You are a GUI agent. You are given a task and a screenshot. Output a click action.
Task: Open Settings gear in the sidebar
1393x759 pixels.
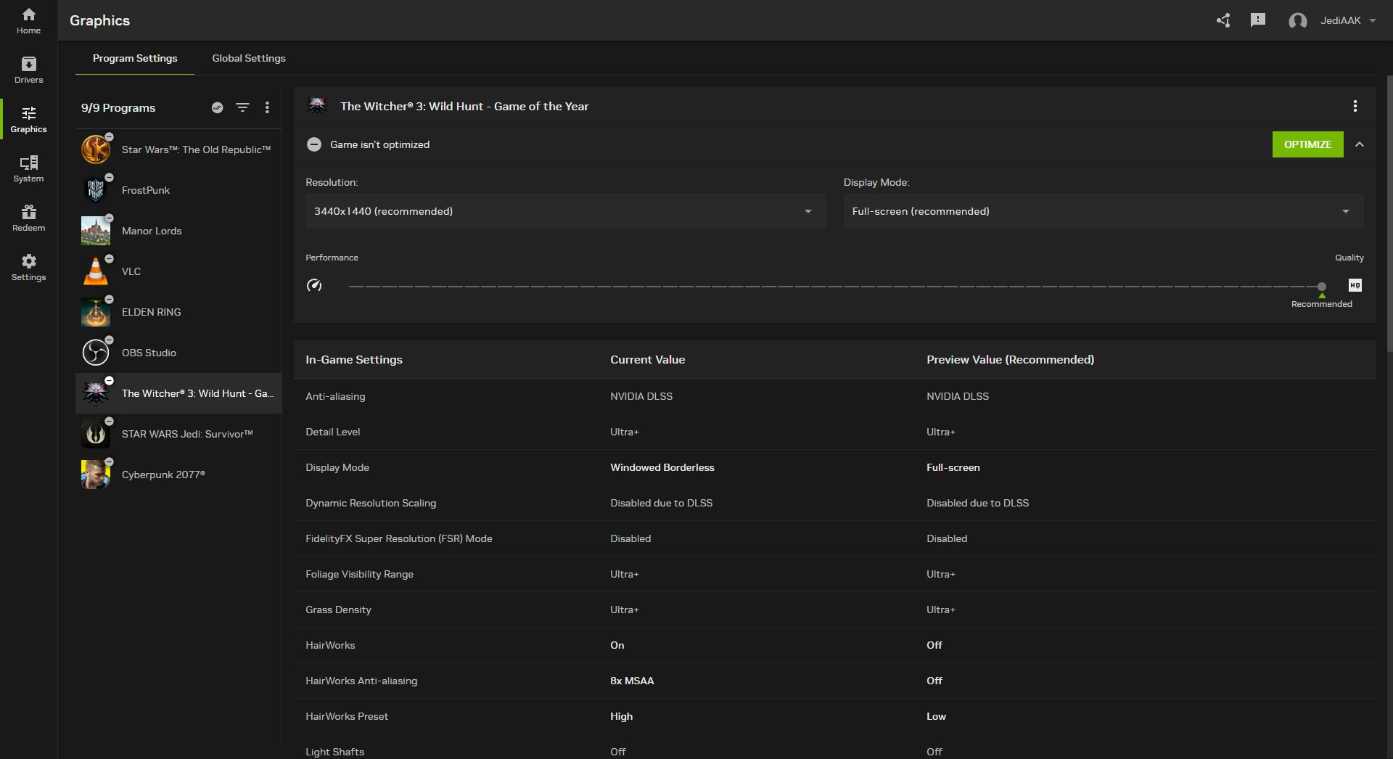[28, 268]
